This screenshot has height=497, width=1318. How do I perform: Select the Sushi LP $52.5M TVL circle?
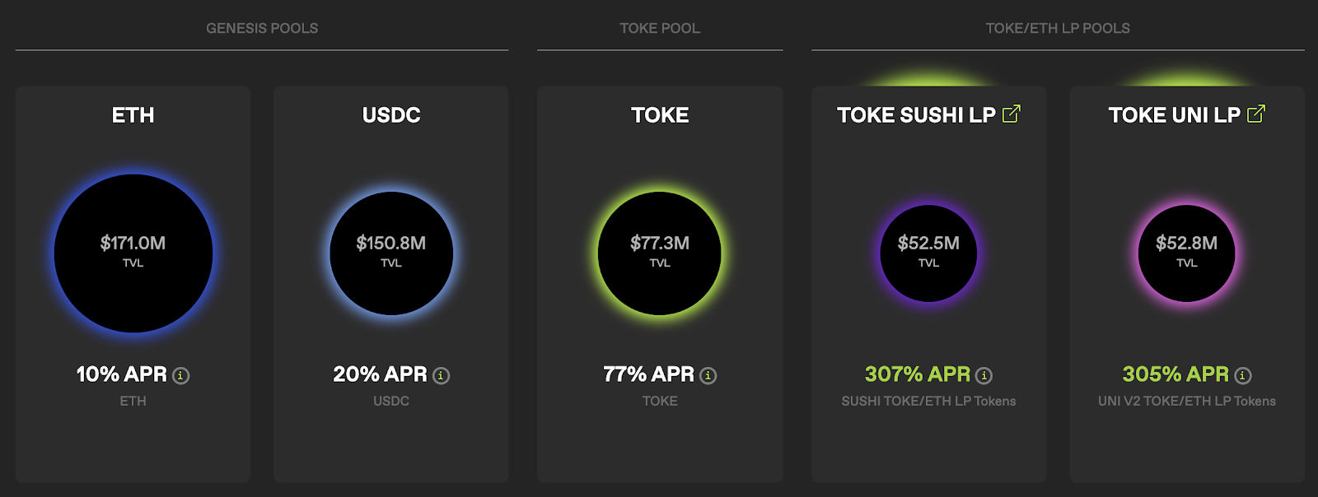(928, 253)
